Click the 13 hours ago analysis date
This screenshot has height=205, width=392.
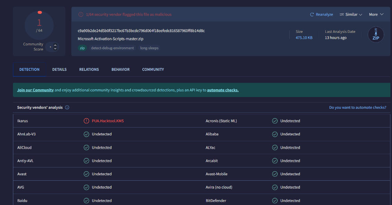[x=336, y=38]
